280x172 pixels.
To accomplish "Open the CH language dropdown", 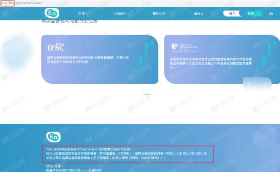I will (272, 14).
